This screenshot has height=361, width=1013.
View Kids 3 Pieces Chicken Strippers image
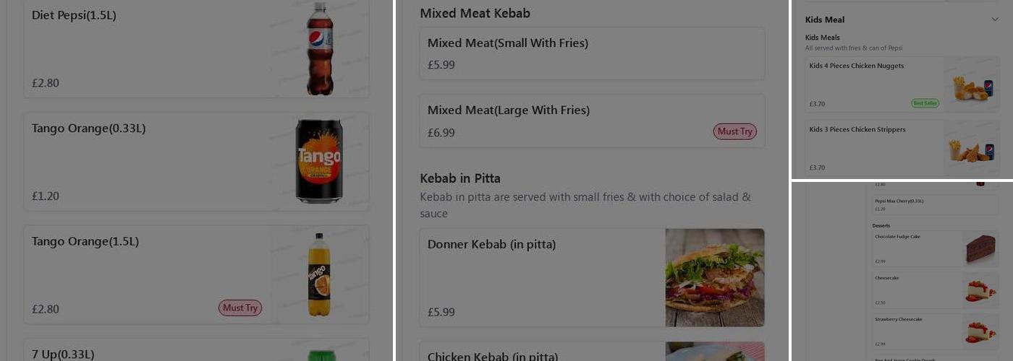click(972, 149)
